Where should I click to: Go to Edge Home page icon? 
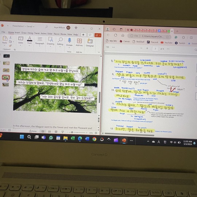point(123,35)
